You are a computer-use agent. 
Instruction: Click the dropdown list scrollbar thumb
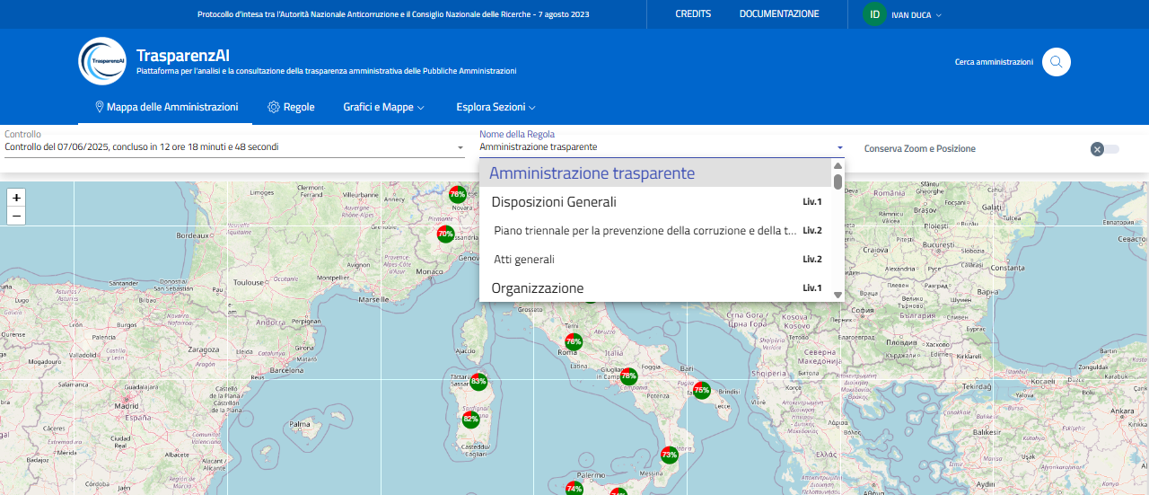838,181
